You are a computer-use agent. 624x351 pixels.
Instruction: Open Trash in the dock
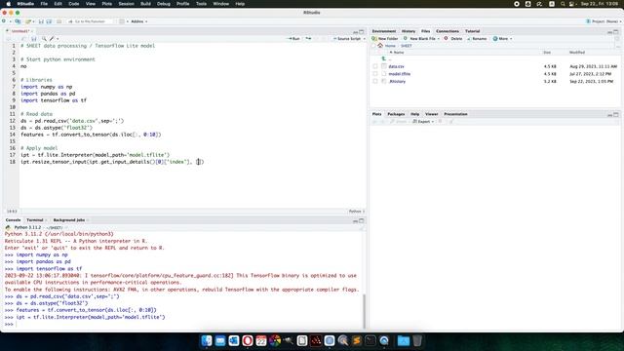click(417, 340)
